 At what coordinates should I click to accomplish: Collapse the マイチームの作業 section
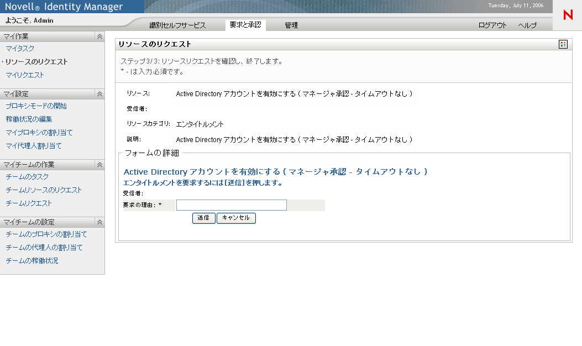click(x=99, y=165)
